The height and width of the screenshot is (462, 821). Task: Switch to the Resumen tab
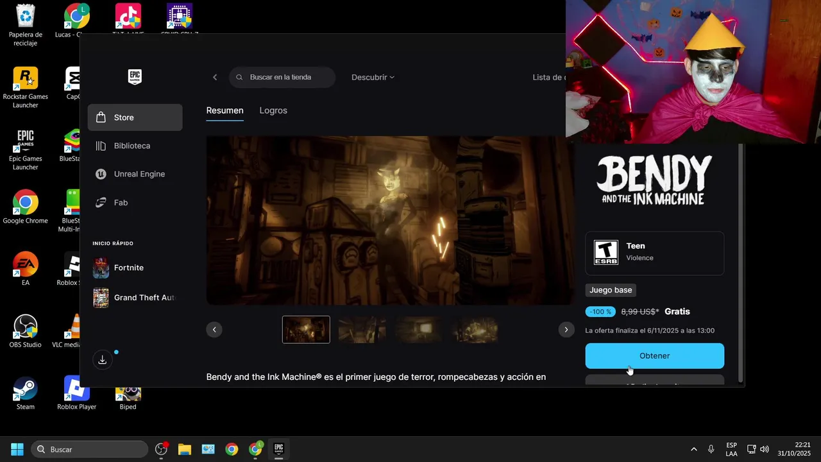[224, 110]
